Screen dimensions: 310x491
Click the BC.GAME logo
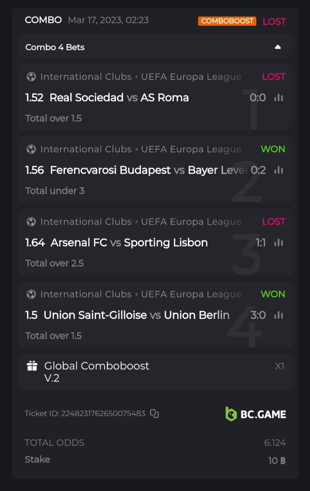(x=256, y=414)
